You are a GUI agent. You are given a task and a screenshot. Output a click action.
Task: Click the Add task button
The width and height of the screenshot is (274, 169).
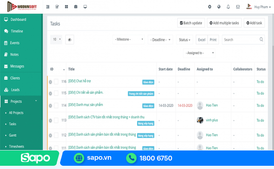254,23
